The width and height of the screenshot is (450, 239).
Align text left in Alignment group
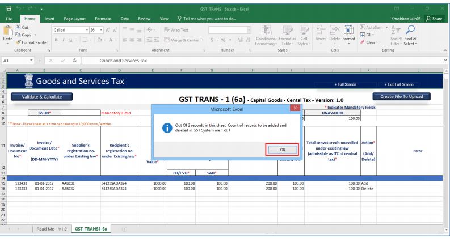coord(124,40)
